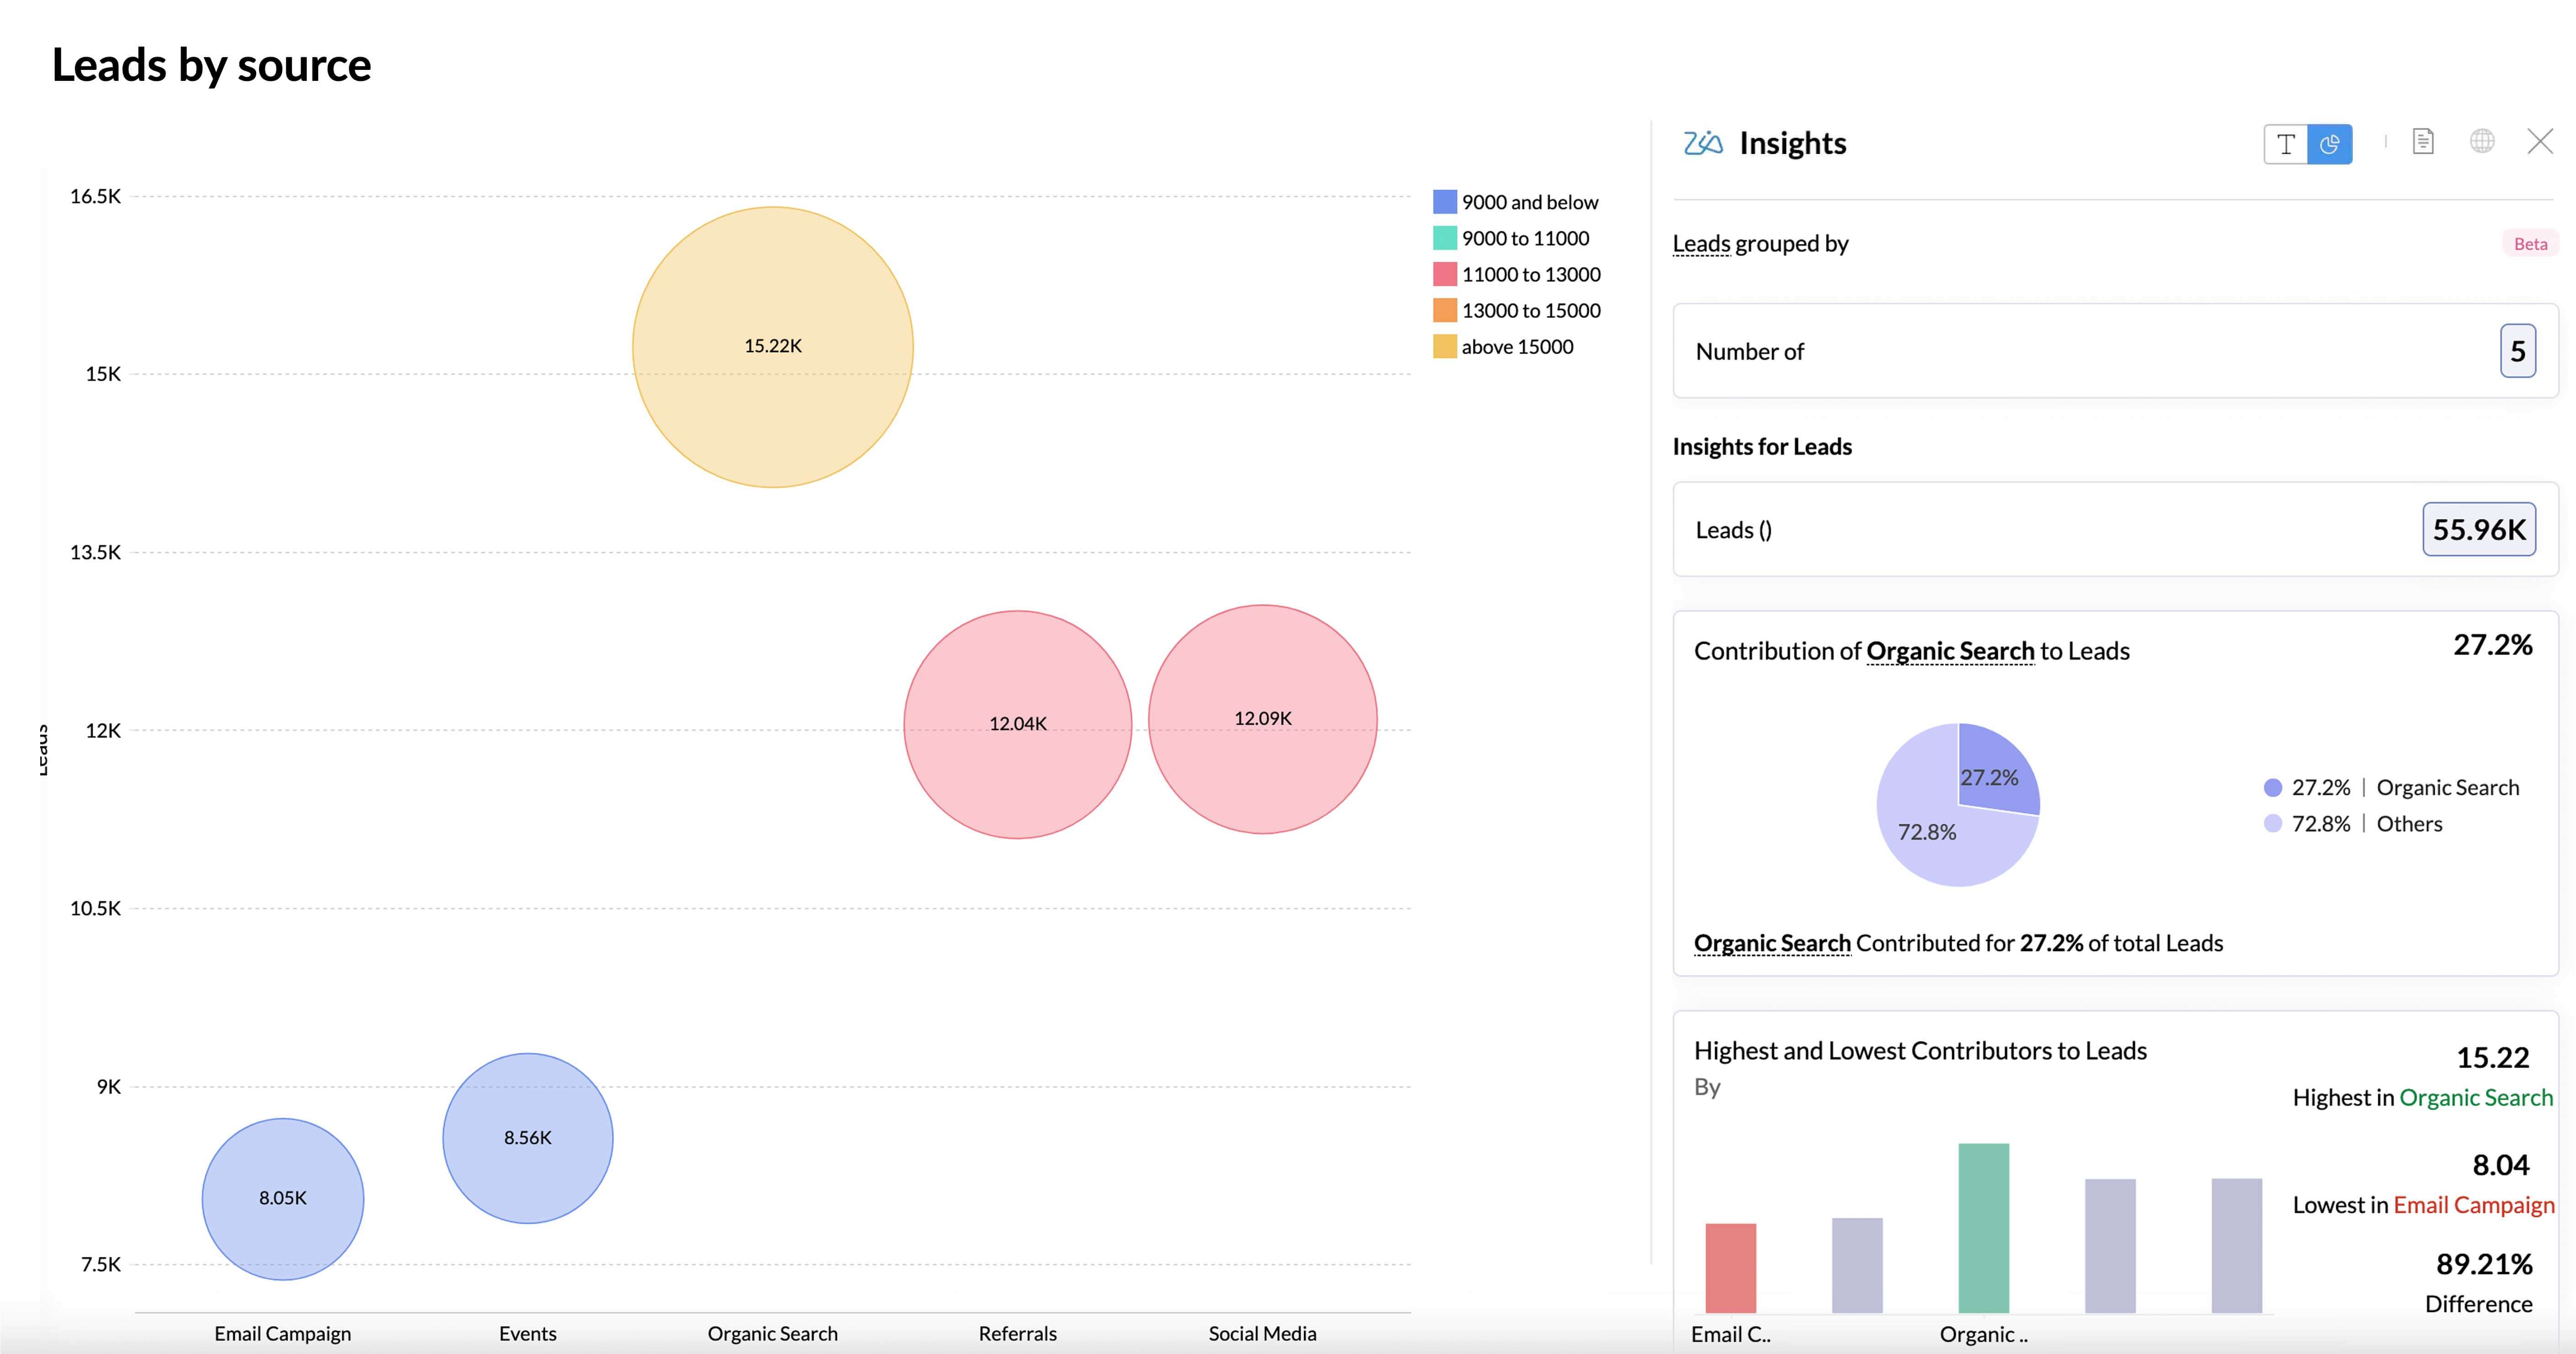The width and height of the screenshot is (2576, 1354).
Task: Click the Beta badge
Action: click(2530, 243)
